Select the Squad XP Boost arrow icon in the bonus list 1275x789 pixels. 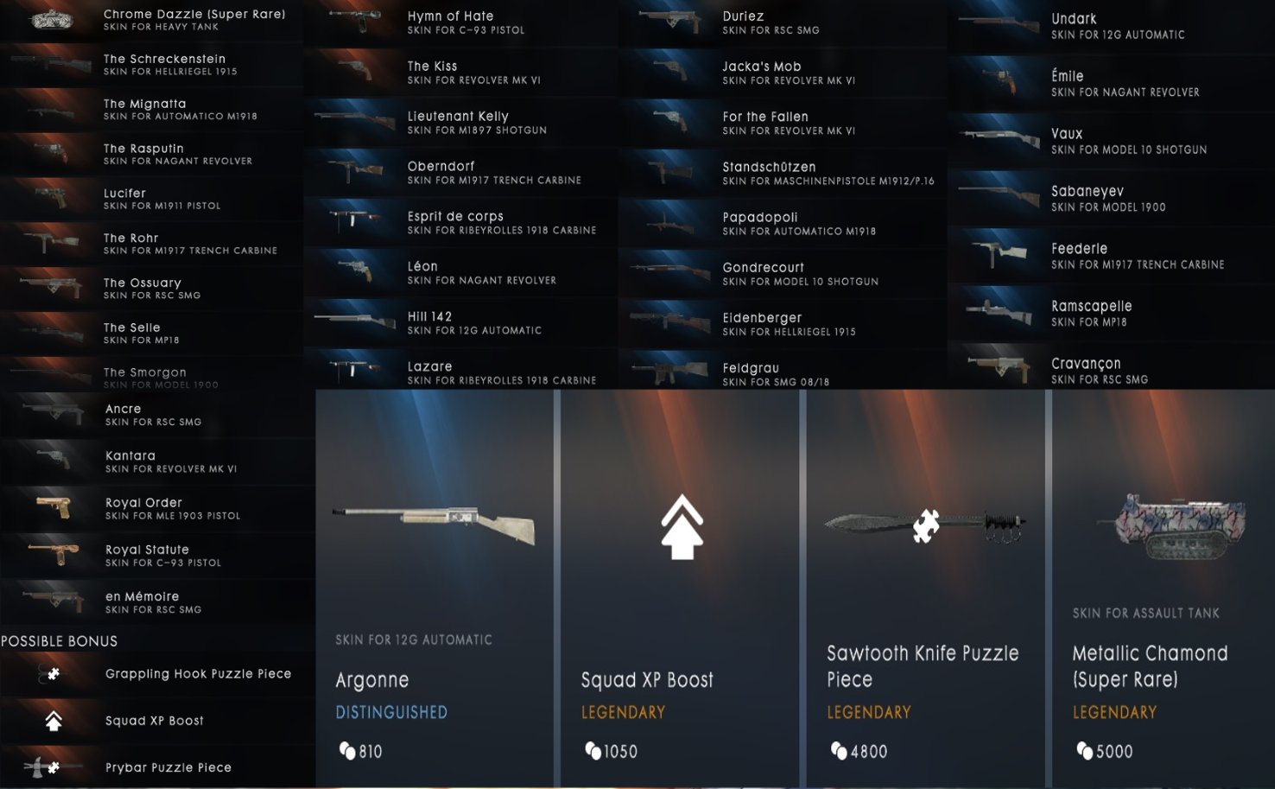click(54, 721)
